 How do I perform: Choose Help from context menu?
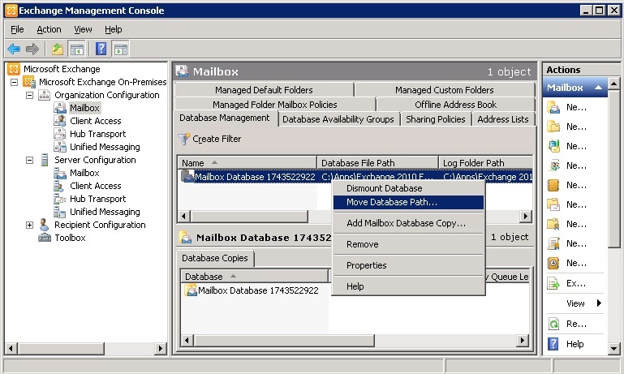pos(408,286)
